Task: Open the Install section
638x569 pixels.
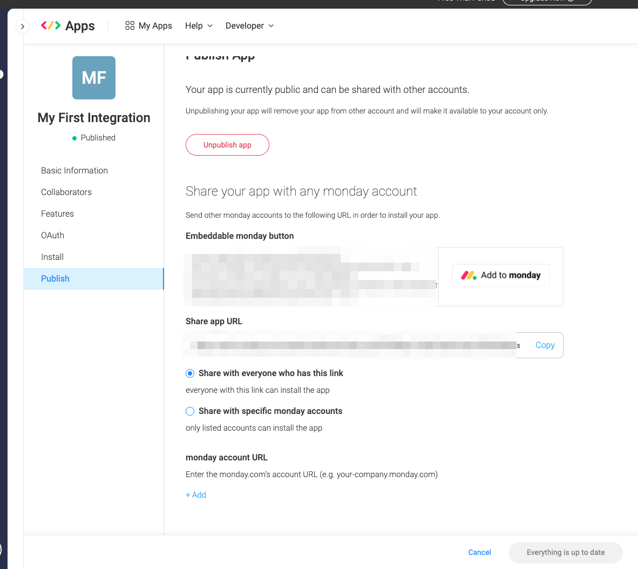Action: coord(52,257)
